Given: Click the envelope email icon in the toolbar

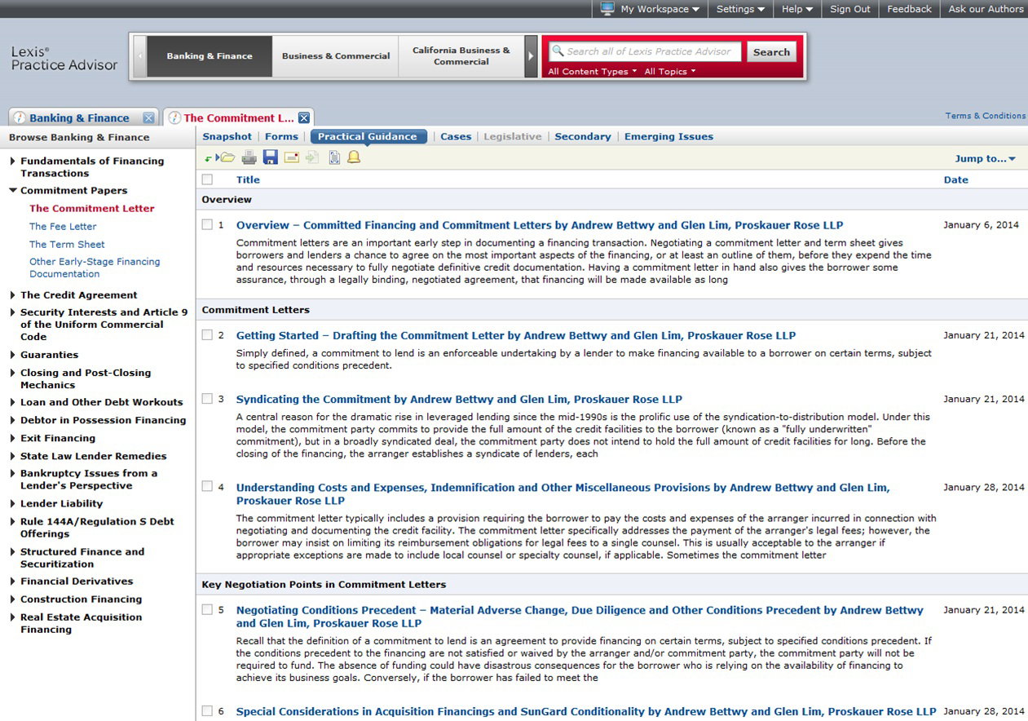Looking at the screenshot, I should point(291,157).
